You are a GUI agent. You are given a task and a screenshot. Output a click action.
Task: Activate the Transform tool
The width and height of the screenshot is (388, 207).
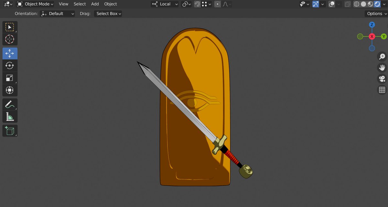tap(10, 90)
